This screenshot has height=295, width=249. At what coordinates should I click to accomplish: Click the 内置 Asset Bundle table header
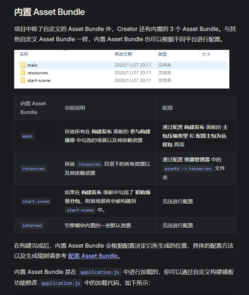33,108
